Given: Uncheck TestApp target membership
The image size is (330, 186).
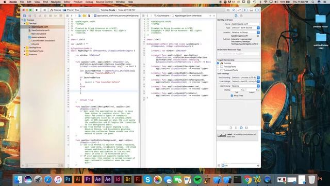Looking at the screenshot, I should tap(218, 63).
